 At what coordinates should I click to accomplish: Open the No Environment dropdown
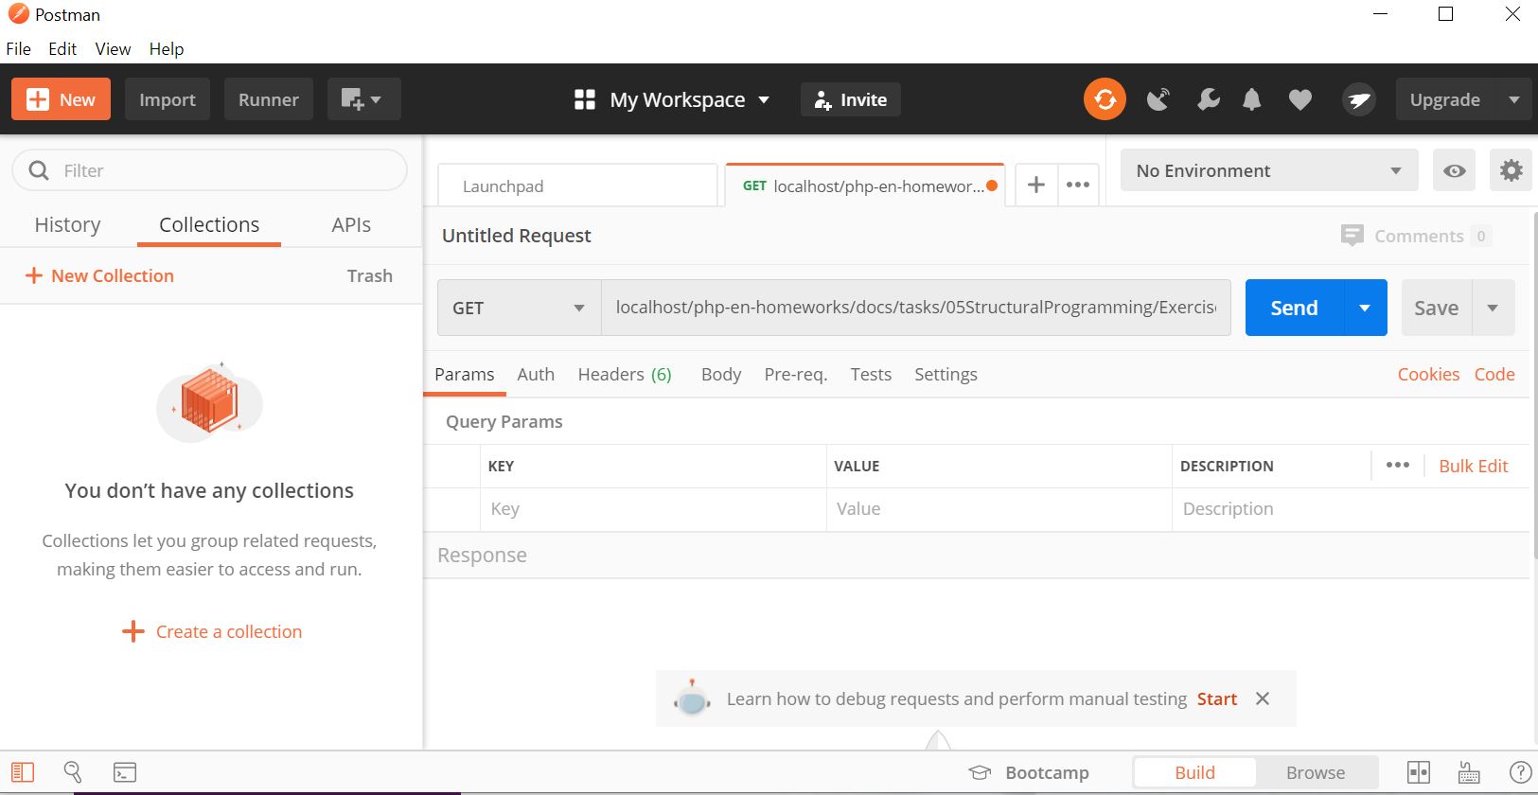point(1269,170)
